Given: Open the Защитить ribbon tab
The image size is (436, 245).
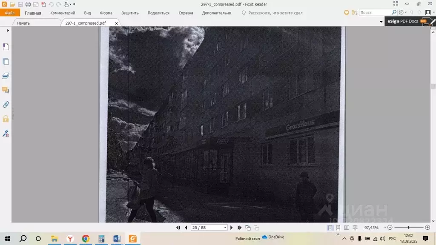Looking at the screenshot, I should click(130, 13).
